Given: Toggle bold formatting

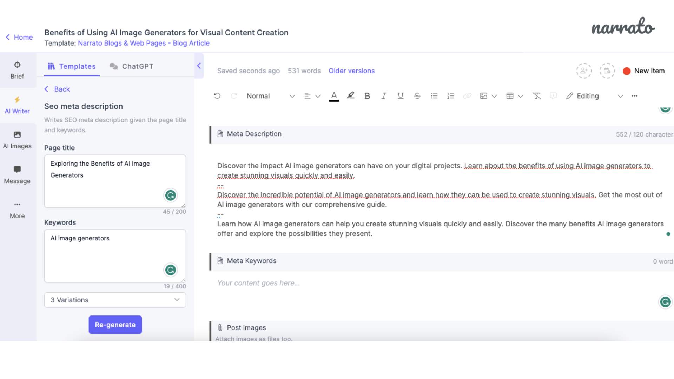Looking at the screenshot, I should (367, 96).
